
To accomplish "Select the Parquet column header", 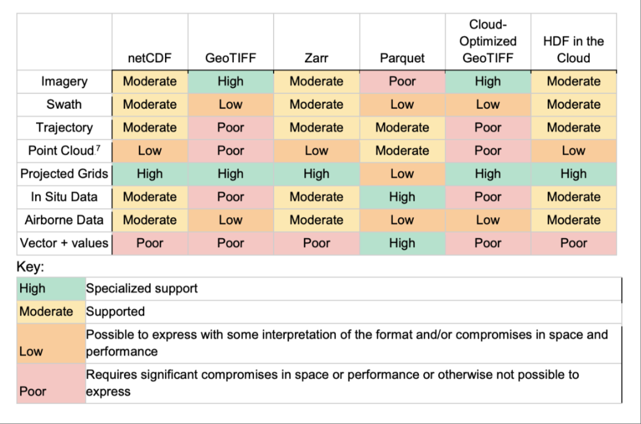I will point(402,58).
